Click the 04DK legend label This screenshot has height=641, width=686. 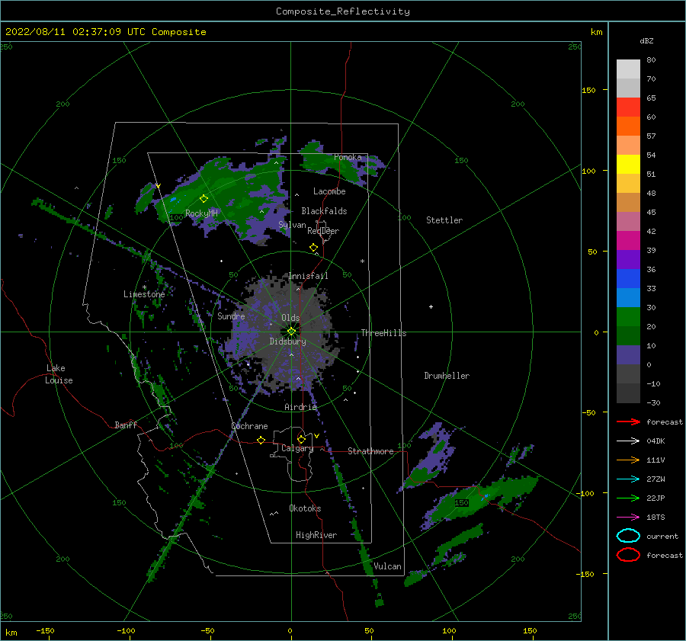656,441
